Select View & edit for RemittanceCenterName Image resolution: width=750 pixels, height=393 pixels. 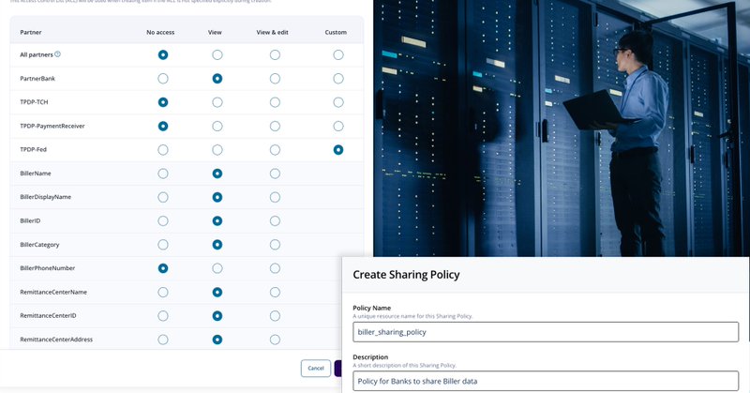point(275,292)
